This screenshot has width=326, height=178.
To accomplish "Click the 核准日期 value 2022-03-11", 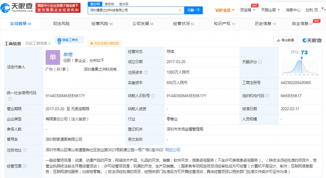I will point(290,109).
